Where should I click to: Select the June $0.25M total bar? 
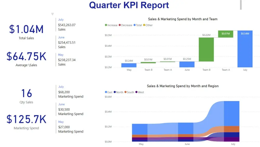click(x=187, y=64)
